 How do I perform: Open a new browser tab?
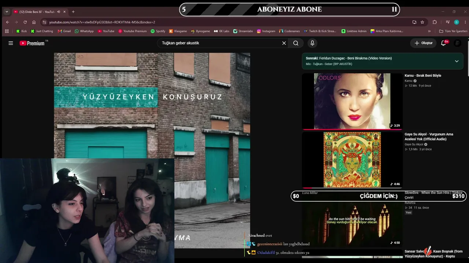(x=73, y=12)
